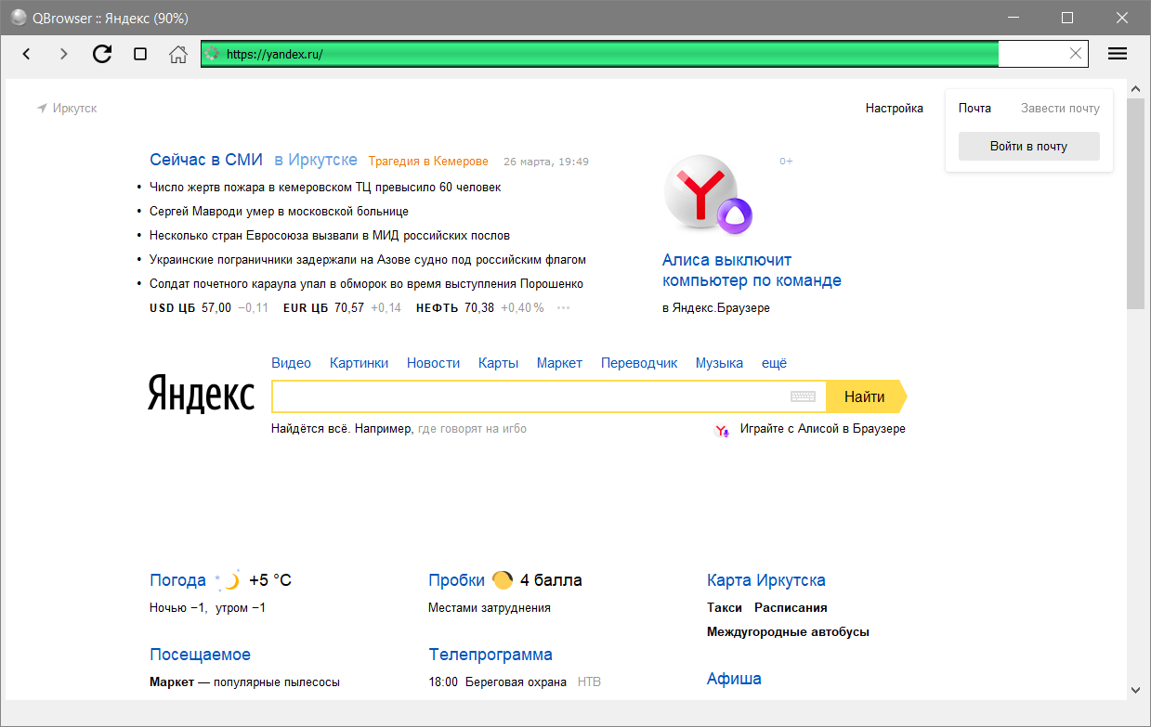Open Маркет — популярные пылесосы link
Screen dimensions: 1151x727
pyautogui.click(x=244, y=682)
